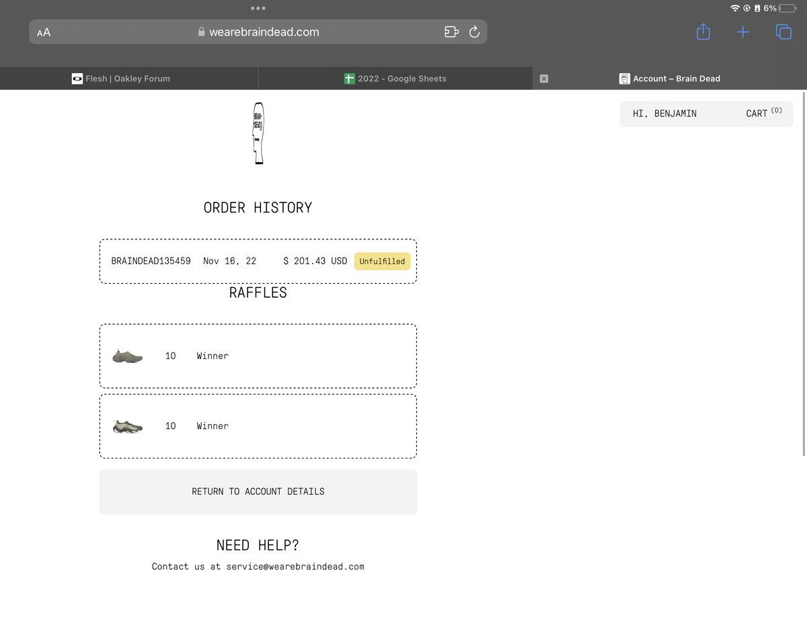This screenshot has width=807, height=630.
Task: Tap the wearebraindead.com address field
Action: point(264,32)
